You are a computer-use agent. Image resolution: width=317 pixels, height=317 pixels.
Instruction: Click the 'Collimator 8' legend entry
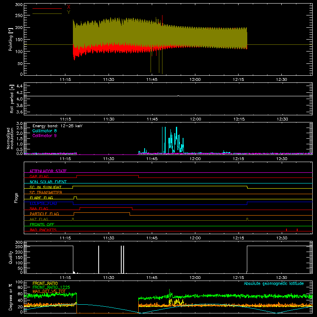44,131
